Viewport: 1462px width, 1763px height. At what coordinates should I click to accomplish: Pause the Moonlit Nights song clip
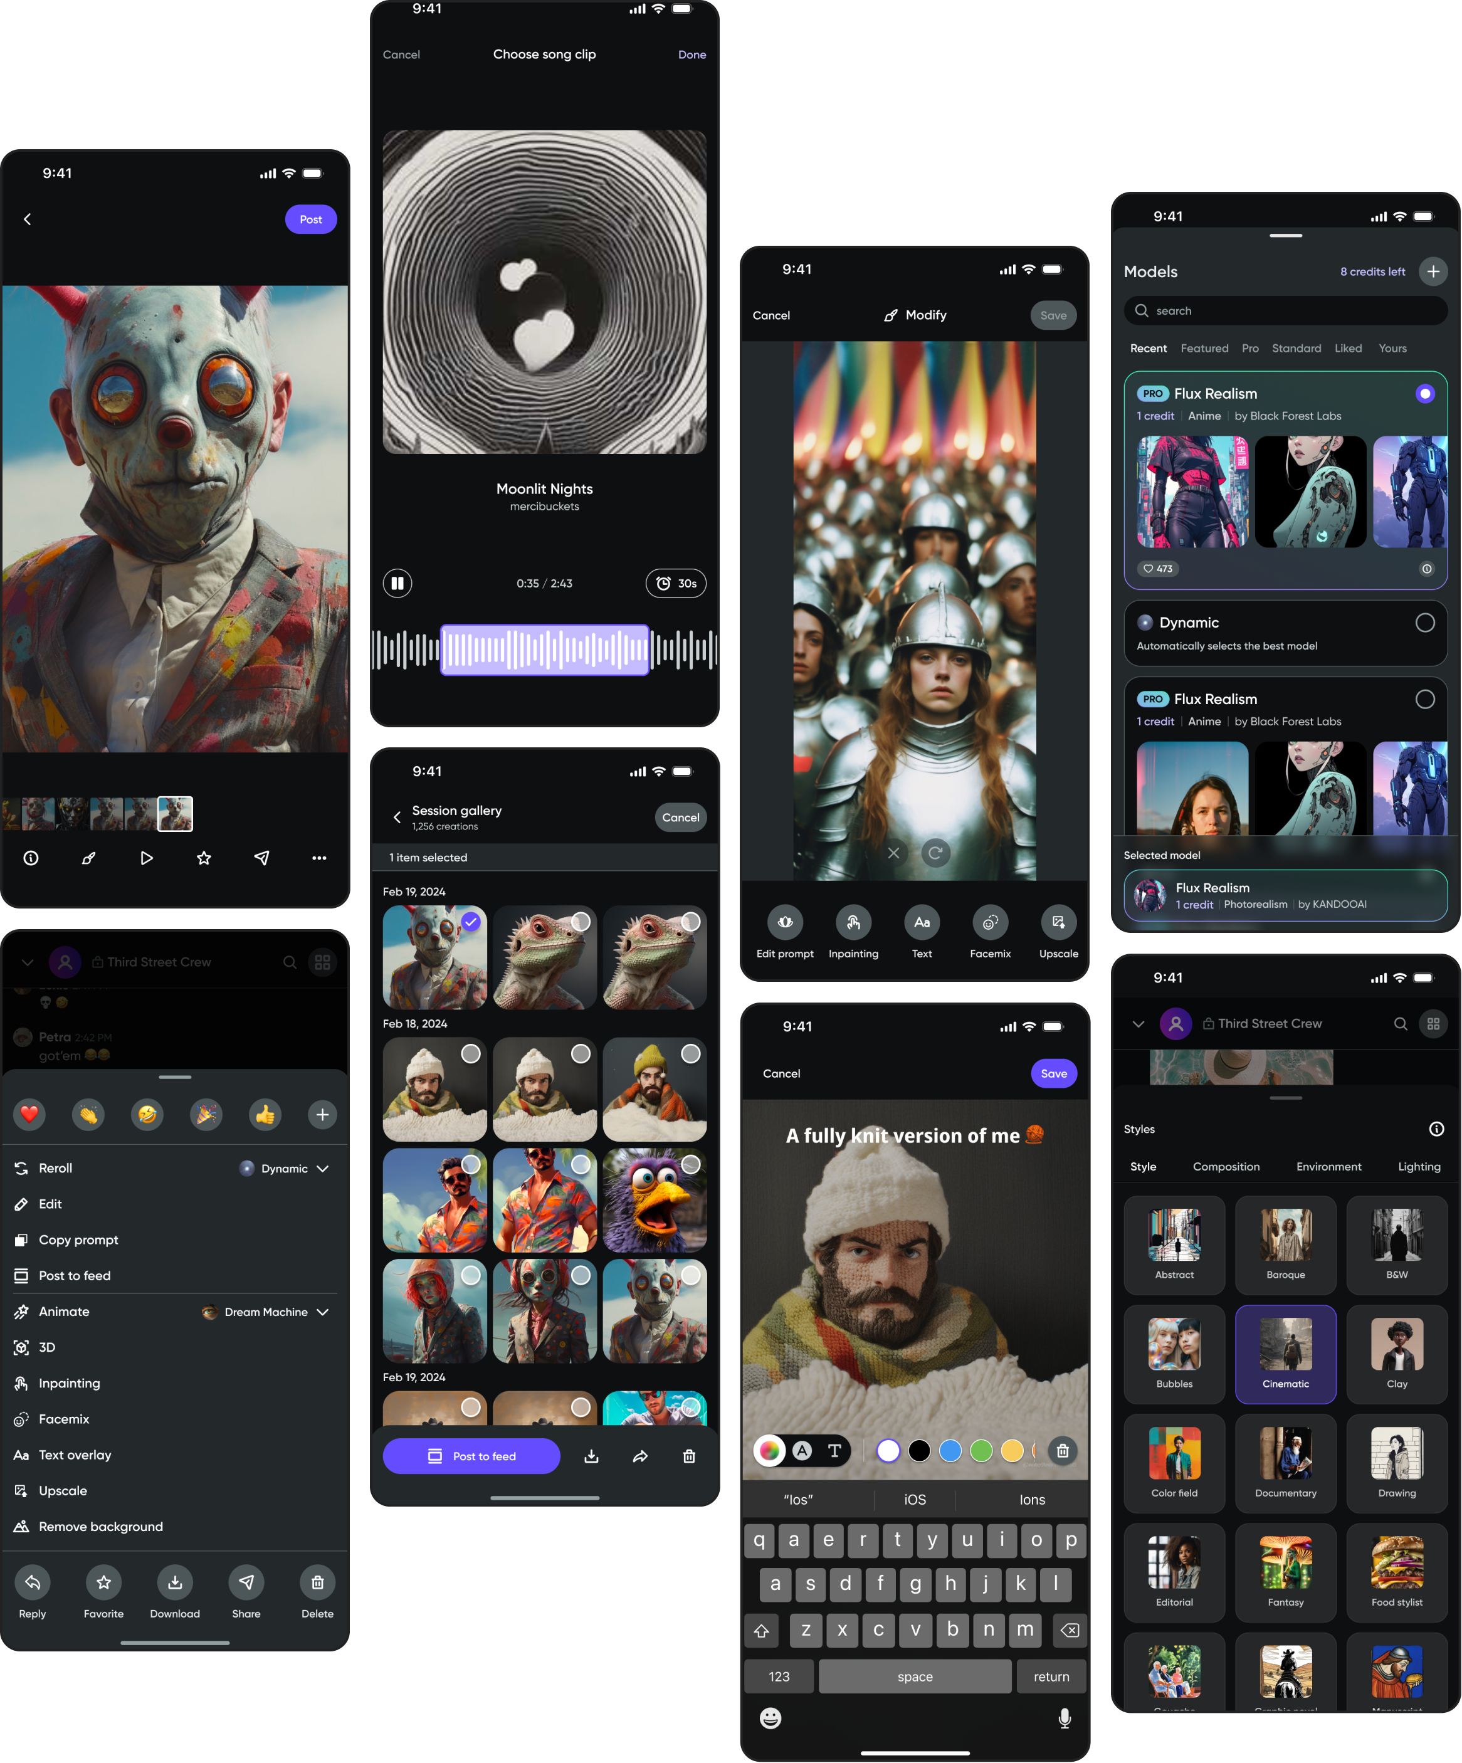397,582
